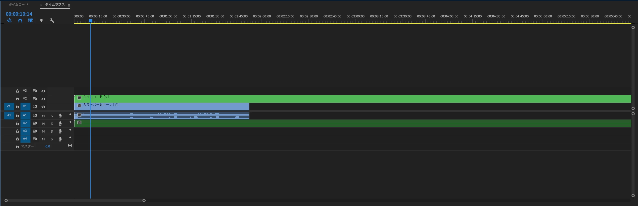Image resolution: width=638 pixels, height=206 pixels.
Task: Toggle sync lock on A1
Action: (x=35, y=115)
